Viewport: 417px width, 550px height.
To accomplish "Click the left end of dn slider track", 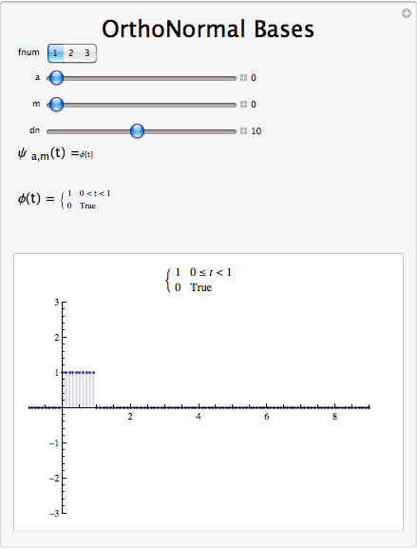I will click(x=49, y=131).
